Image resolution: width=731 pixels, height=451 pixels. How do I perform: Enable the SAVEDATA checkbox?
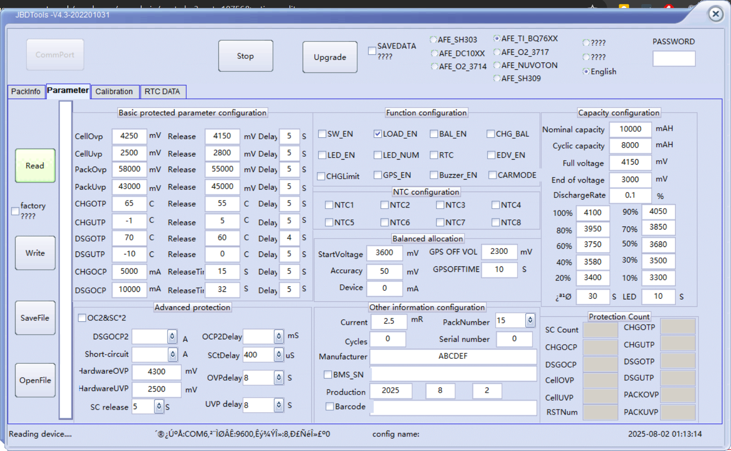click(x=372, y=51)
